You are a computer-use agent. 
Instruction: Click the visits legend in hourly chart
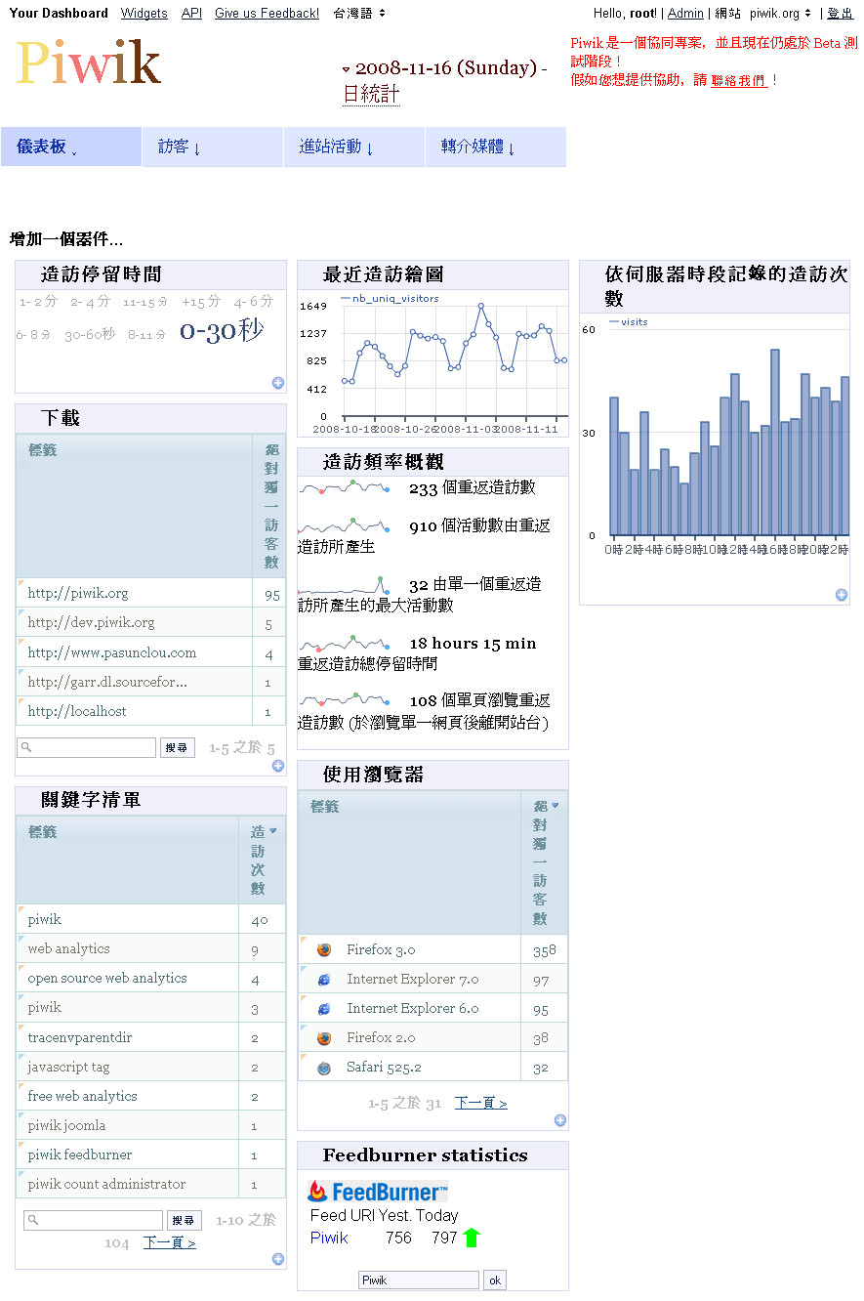[x=628, y=321]
